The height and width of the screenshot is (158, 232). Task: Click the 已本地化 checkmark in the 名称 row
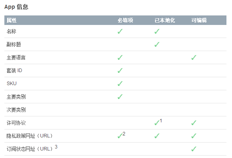pos(157,31)
